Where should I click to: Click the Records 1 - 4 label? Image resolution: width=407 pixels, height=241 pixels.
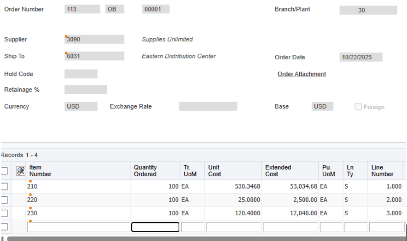tap(19, 155)
